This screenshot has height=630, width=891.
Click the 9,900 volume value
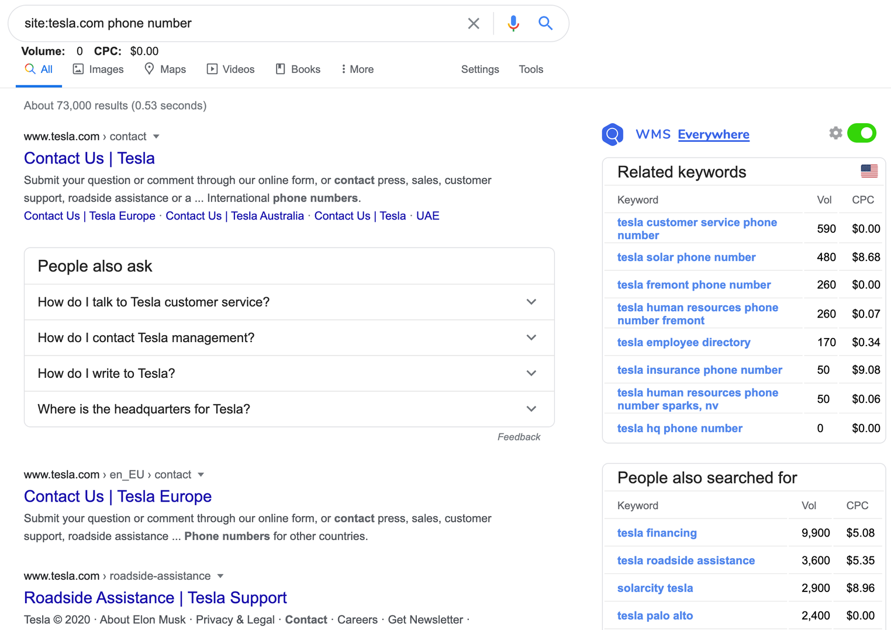pos(816,533)
